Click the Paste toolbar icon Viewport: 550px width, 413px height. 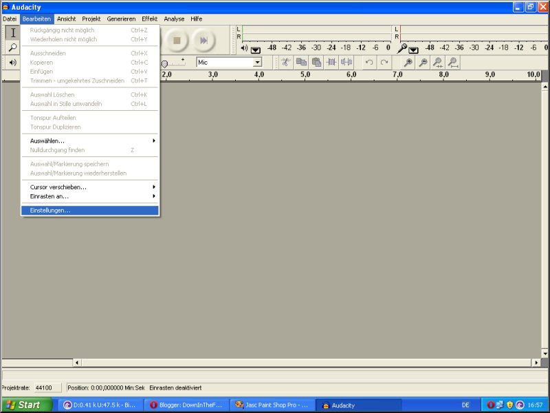pos(316,63)
